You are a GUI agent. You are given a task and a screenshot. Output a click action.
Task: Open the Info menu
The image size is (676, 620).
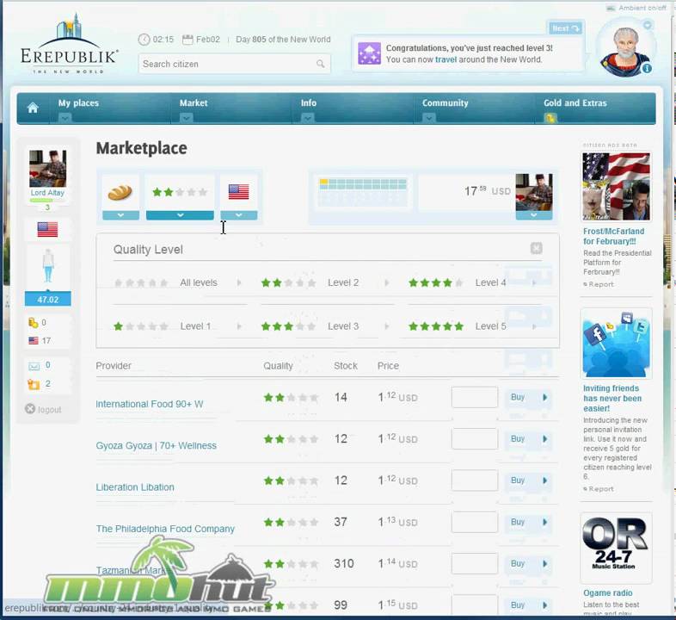(x=309, y=103)
